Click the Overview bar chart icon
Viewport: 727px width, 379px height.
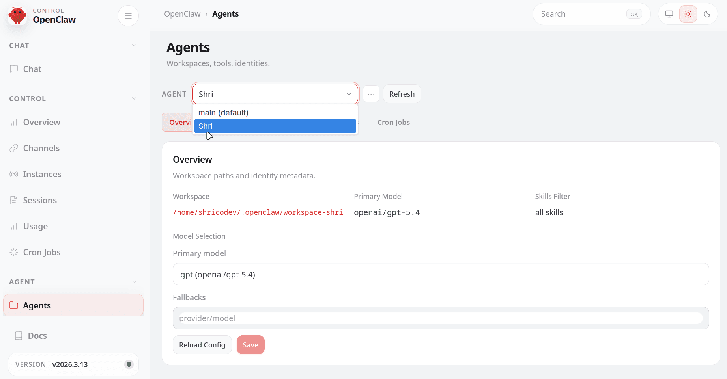[x=14, y=122]
